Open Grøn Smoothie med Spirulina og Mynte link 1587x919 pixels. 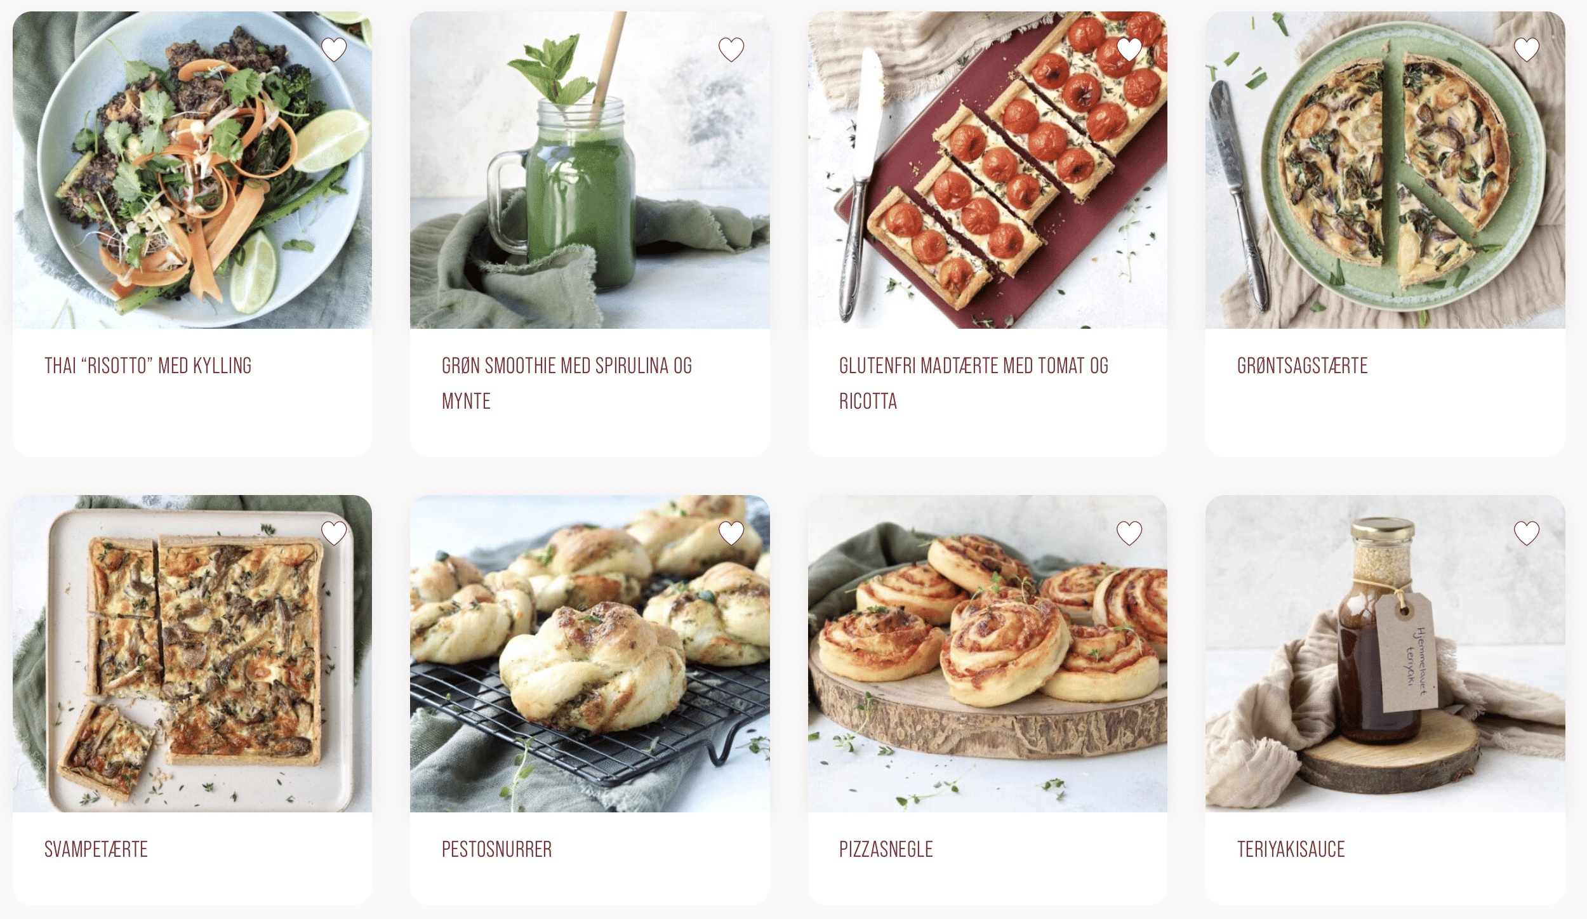[x=567, y=383]
